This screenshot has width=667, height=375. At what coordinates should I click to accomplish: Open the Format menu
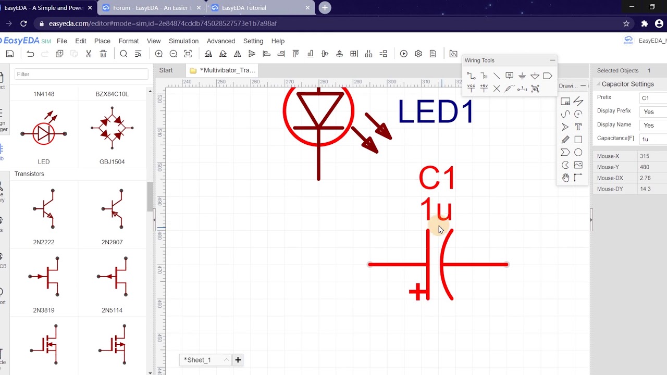(129, 41)
